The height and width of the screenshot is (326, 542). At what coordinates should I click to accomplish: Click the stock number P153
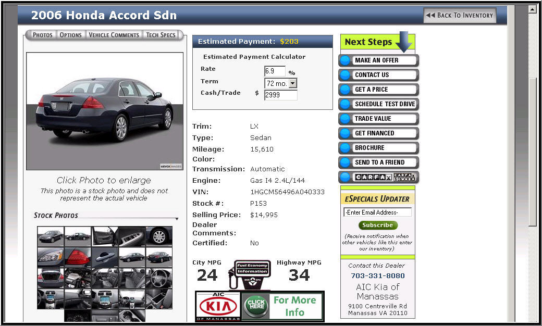tap(258, 204)
